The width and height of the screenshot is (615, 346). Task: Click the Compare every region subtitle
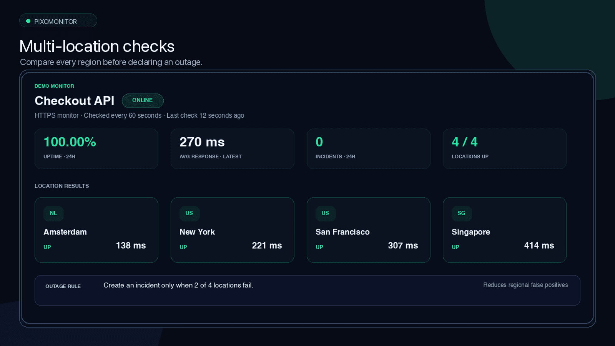pos(111,62)
